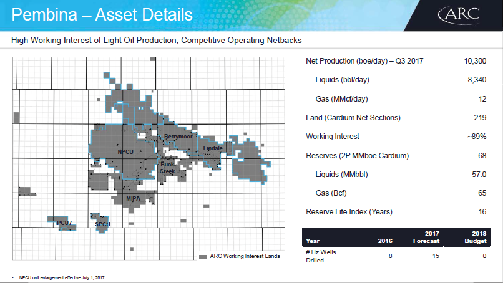Click the 'Liquids (MMbbl)' label
Screen dimensions: 503x283
341,175
